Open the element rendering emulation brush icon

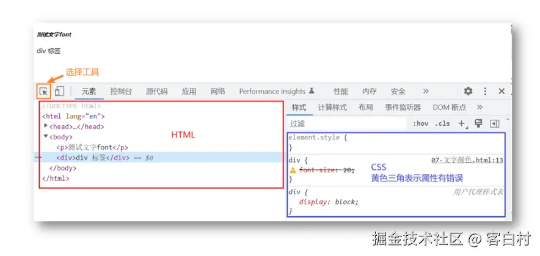[478, 123]
